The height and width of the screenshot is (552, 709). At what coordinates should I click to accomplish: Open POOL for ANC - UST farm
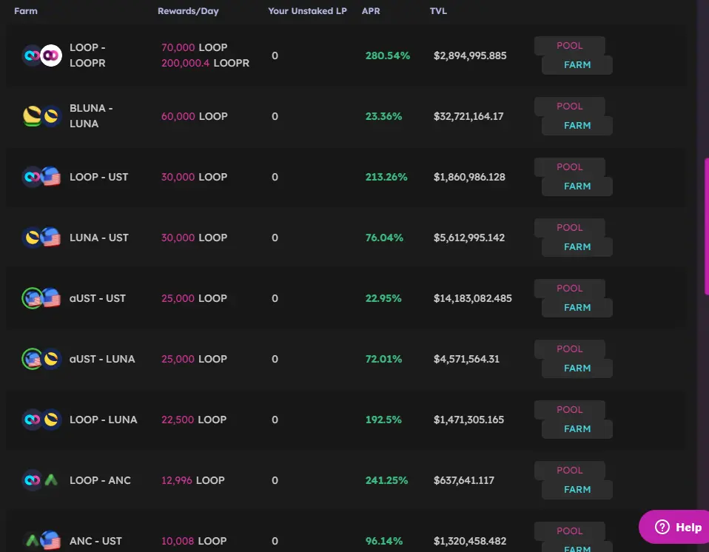pyautogui.click(x=570, y=531)
